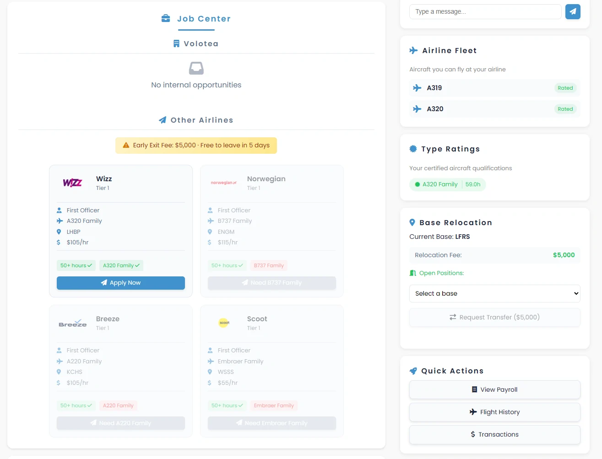Click the Rated badge for A319
This screenshot has height=459, width=602.
(565, 88)
